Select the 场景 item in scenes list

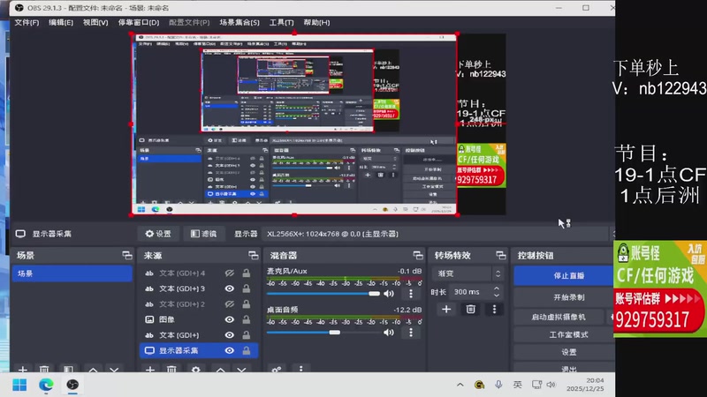click(x=72, y=273)
